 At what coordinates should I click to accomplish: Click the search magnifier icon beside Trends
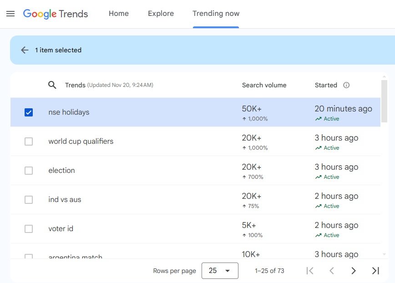point(52,85)
